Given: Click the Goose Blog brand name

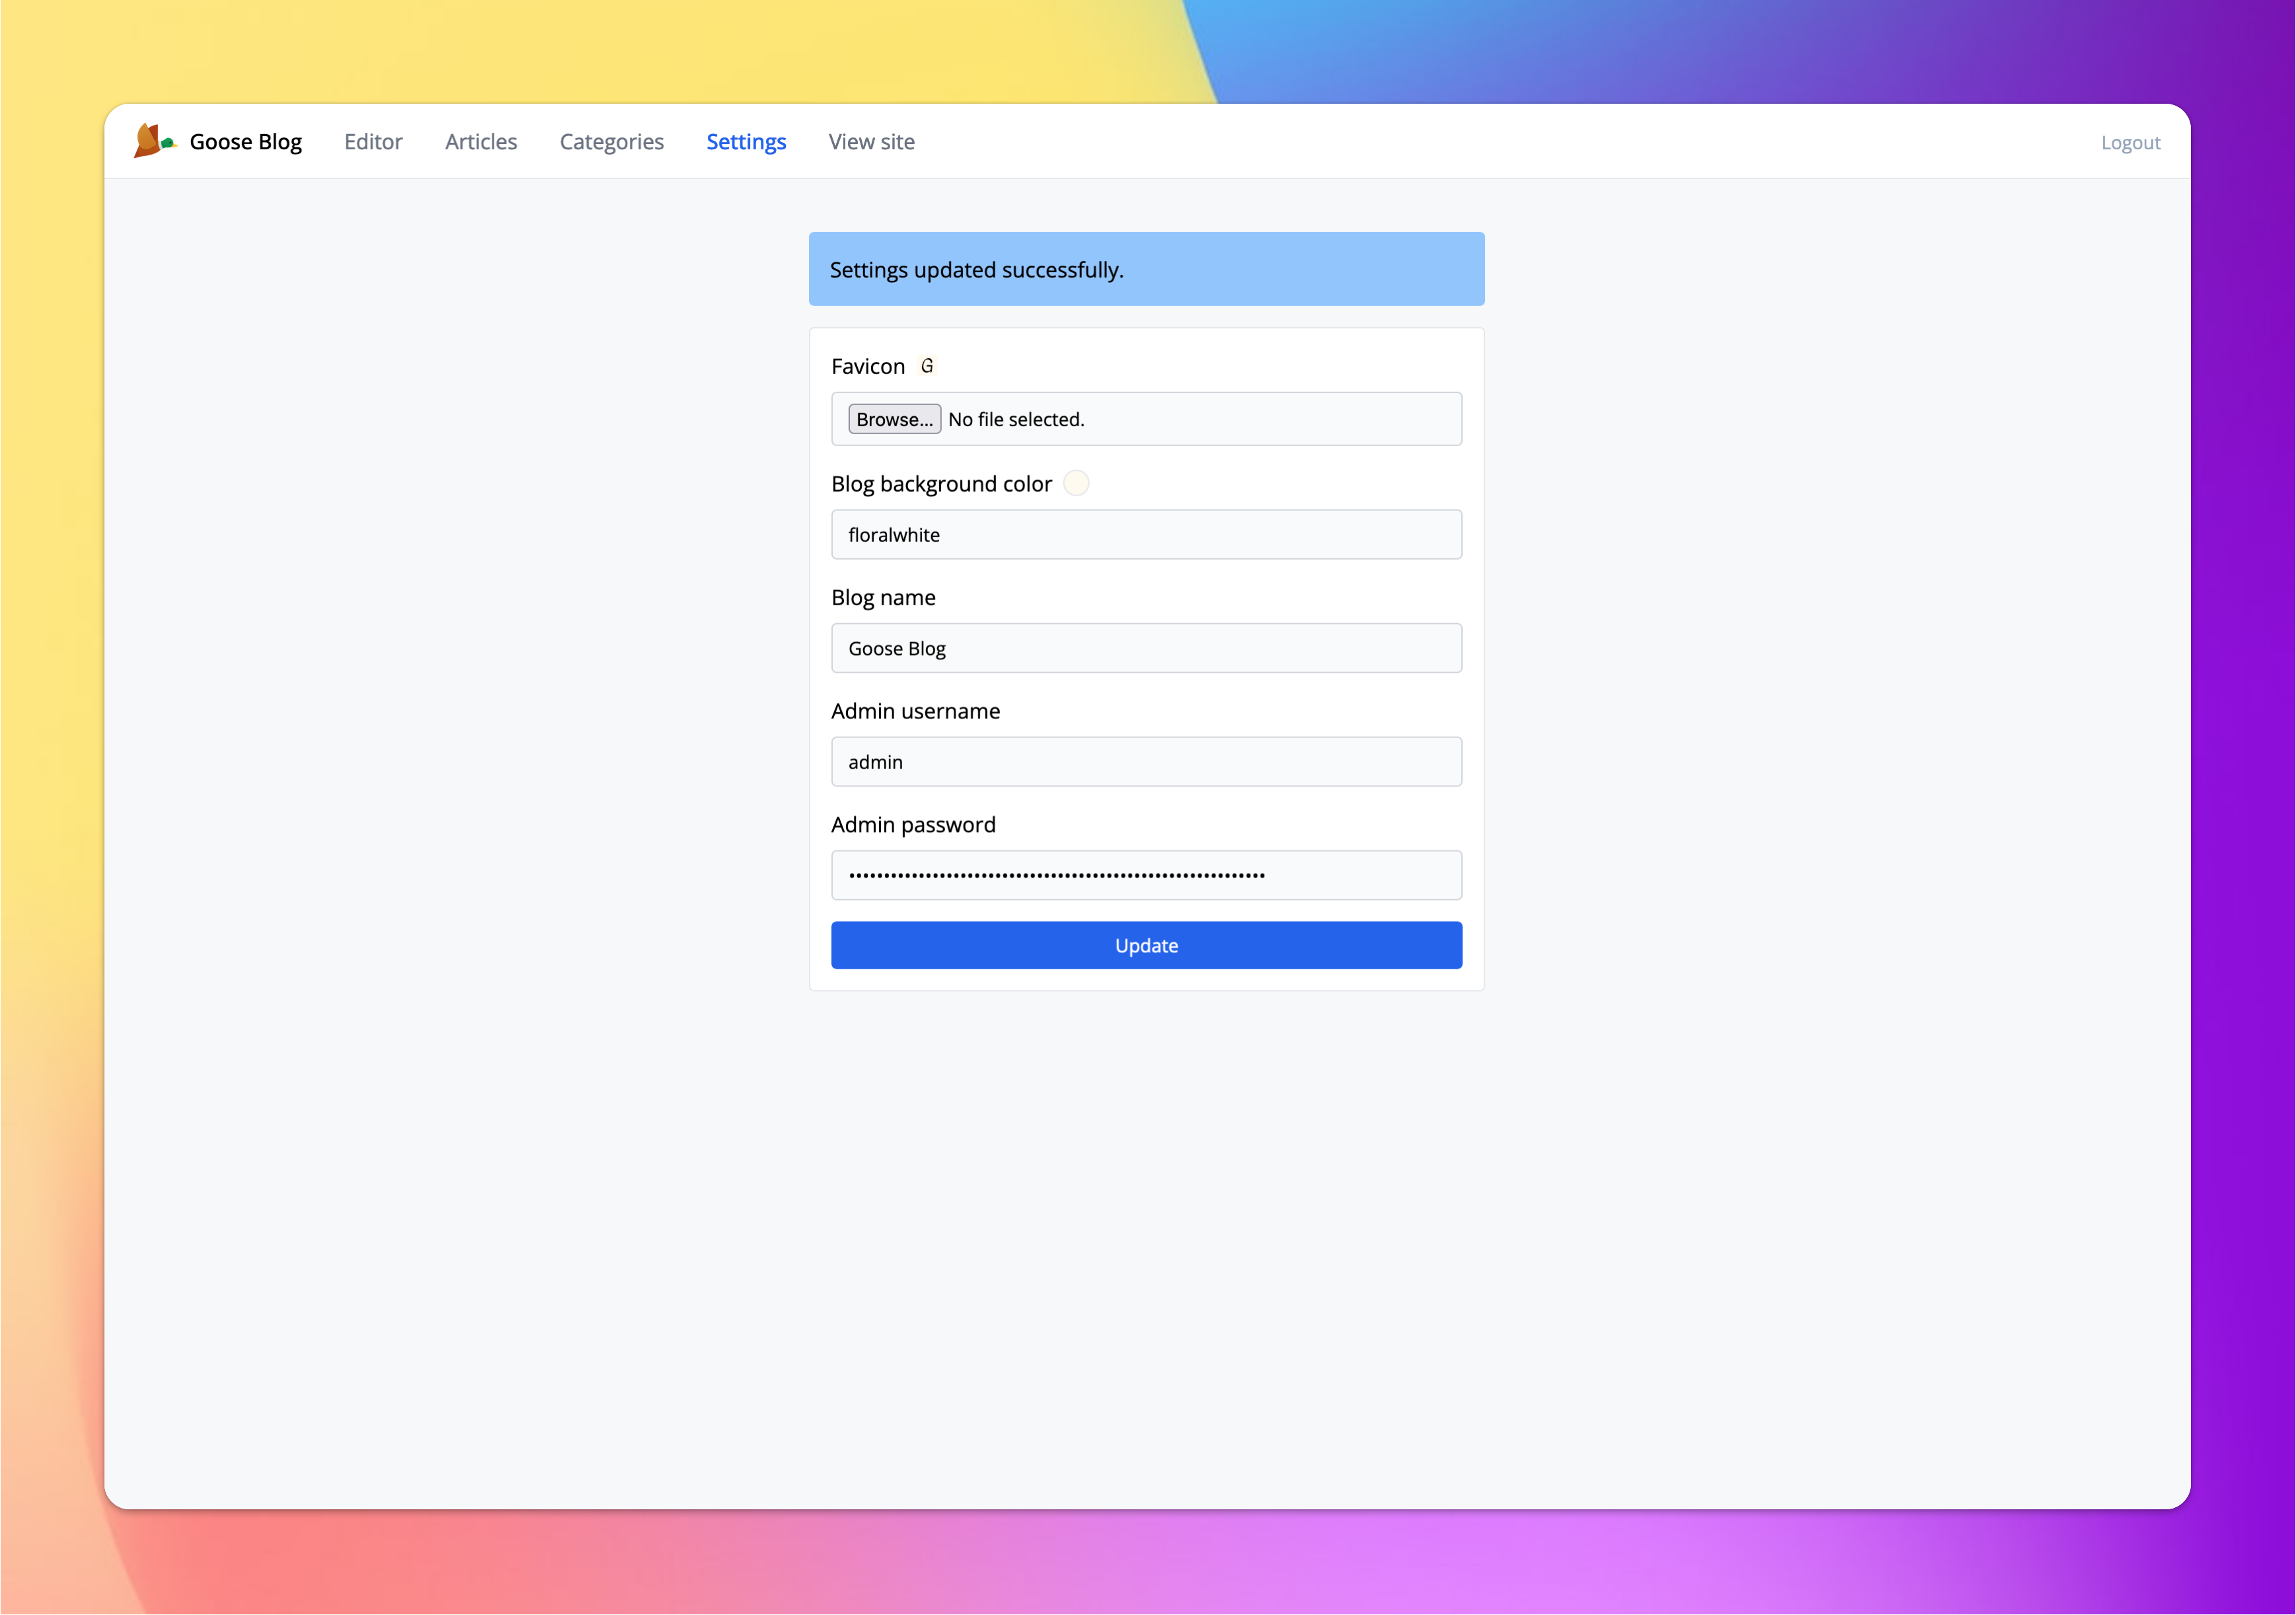Looking at the screenshot, I should tap(245, 142).
